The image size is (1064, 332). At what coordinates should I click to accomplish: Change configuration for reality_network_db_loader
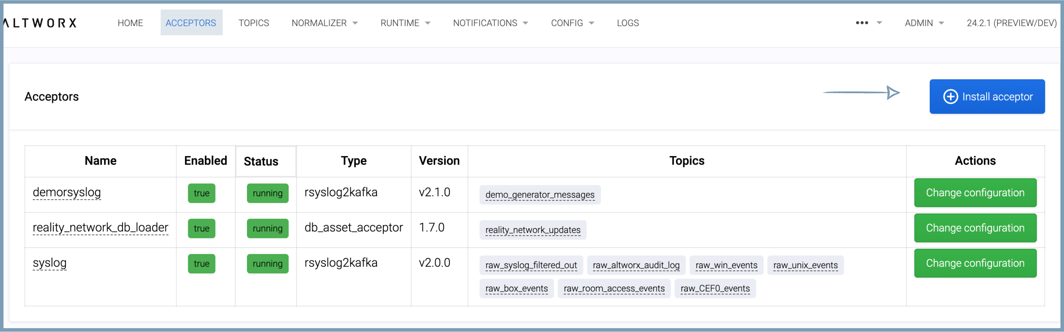[x=975, y=228]
